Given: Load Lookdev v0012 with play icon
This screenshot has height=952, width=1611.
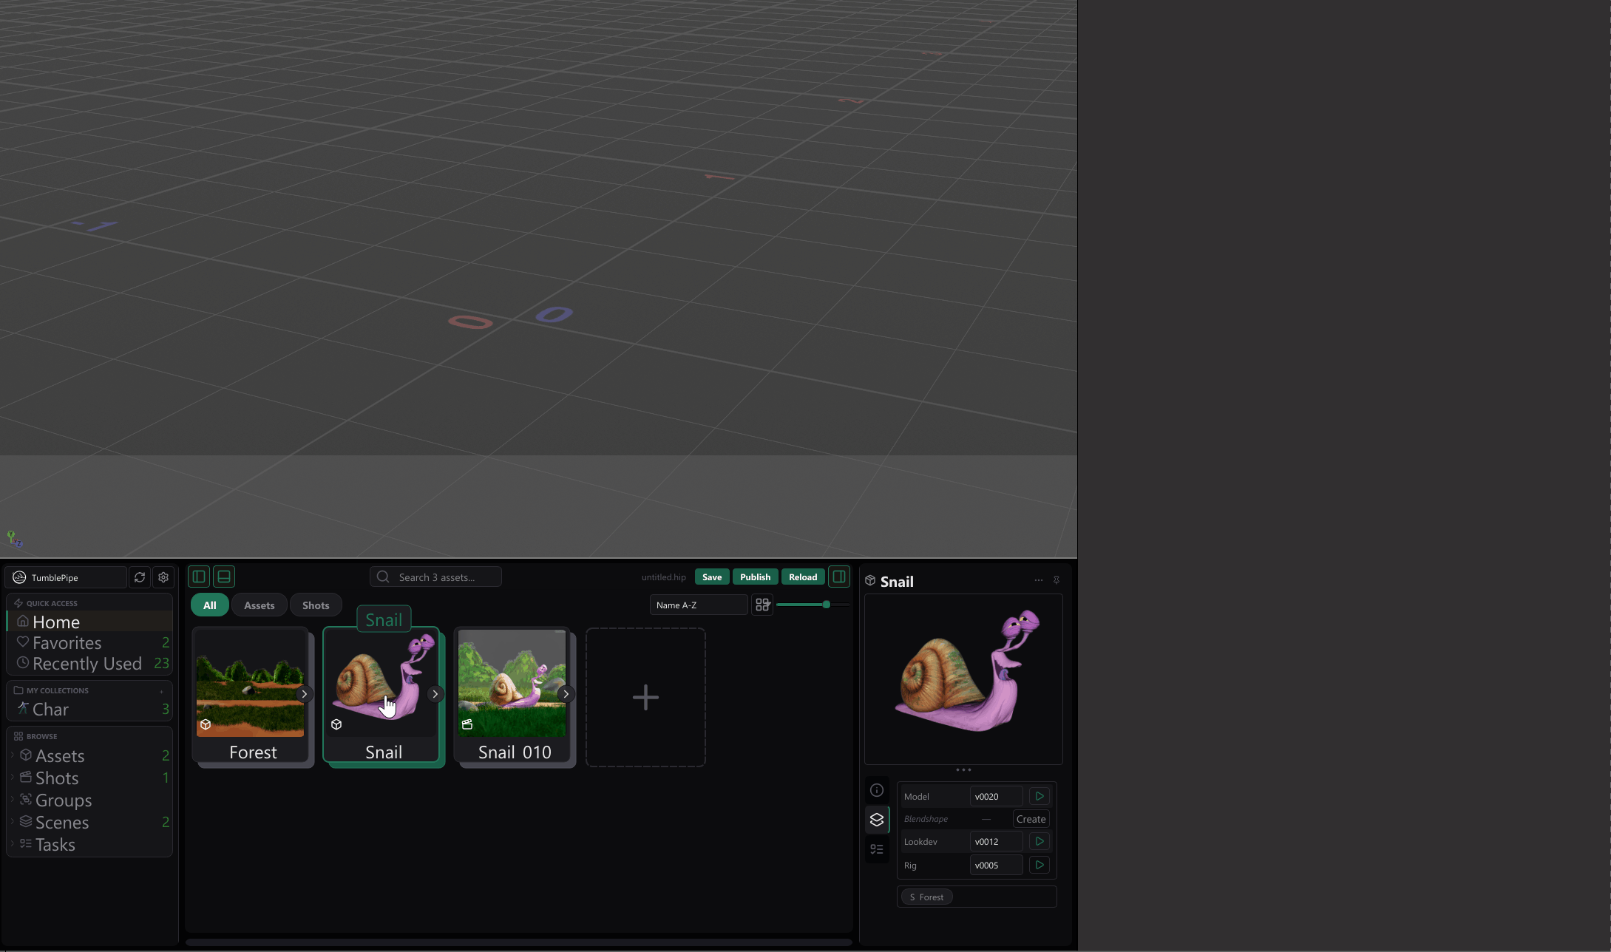Looking at the screenshot, I should pyautogui.click(x=1039, y=841).
